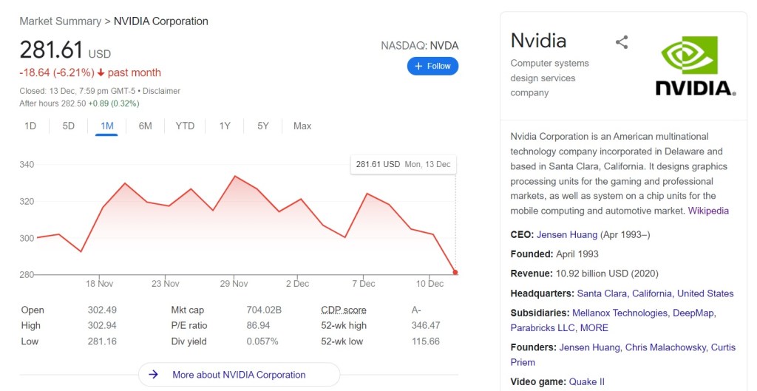
Task: Click the red data point on chart
Action: 455,273
